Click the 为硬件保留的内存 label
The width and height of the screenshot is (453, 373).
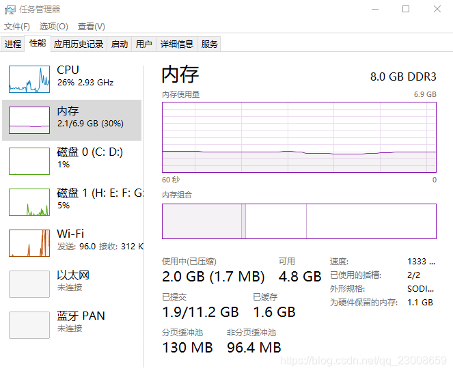[x=363, y=303]
